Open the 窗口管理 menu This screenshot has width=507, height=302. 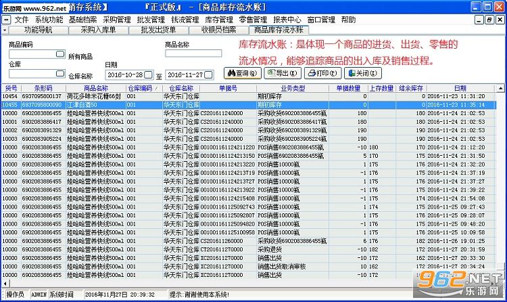(321, 20)
